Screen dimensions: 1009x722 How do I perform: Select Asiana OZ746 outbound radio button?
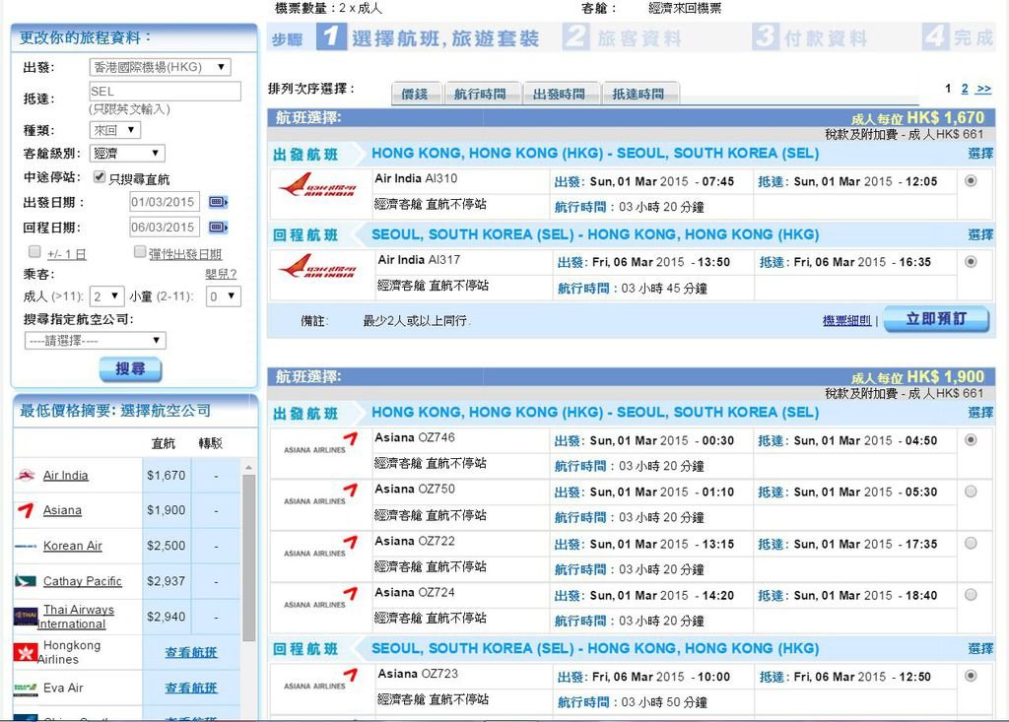coord(971,440)
